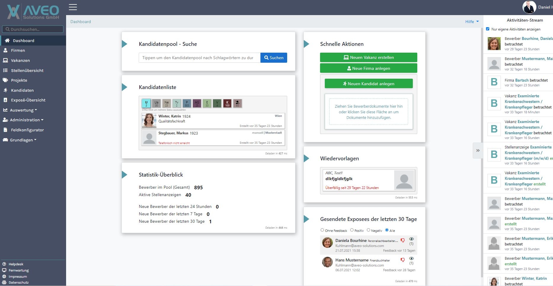The height and width of the screenshot is (286, 553).
Task: Click the blue Suchen button
Action: (x=274, y=58)
